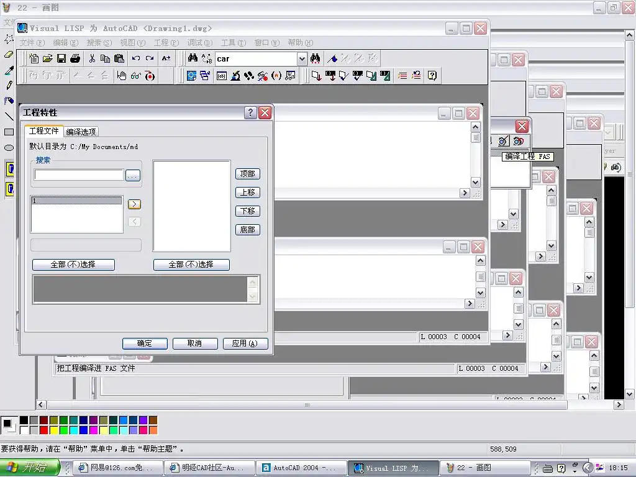Switch to 明经CAD社区 taskbar button
The width and height of the screenshot is (636, 477).
coord(210,468)
